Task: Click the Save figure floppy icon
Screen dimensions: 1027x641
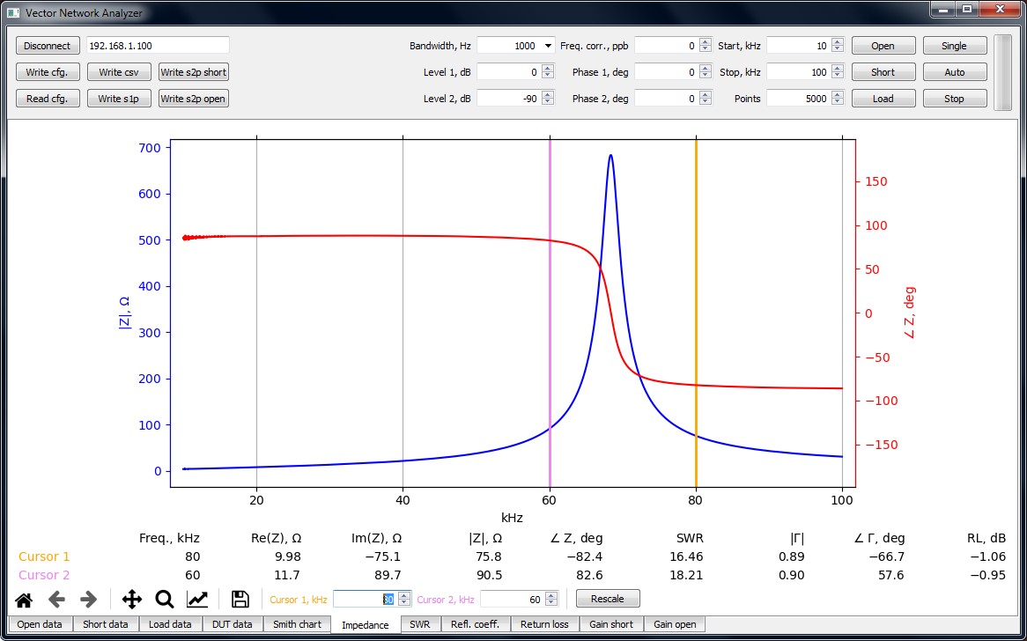Action: coord(240,600)
